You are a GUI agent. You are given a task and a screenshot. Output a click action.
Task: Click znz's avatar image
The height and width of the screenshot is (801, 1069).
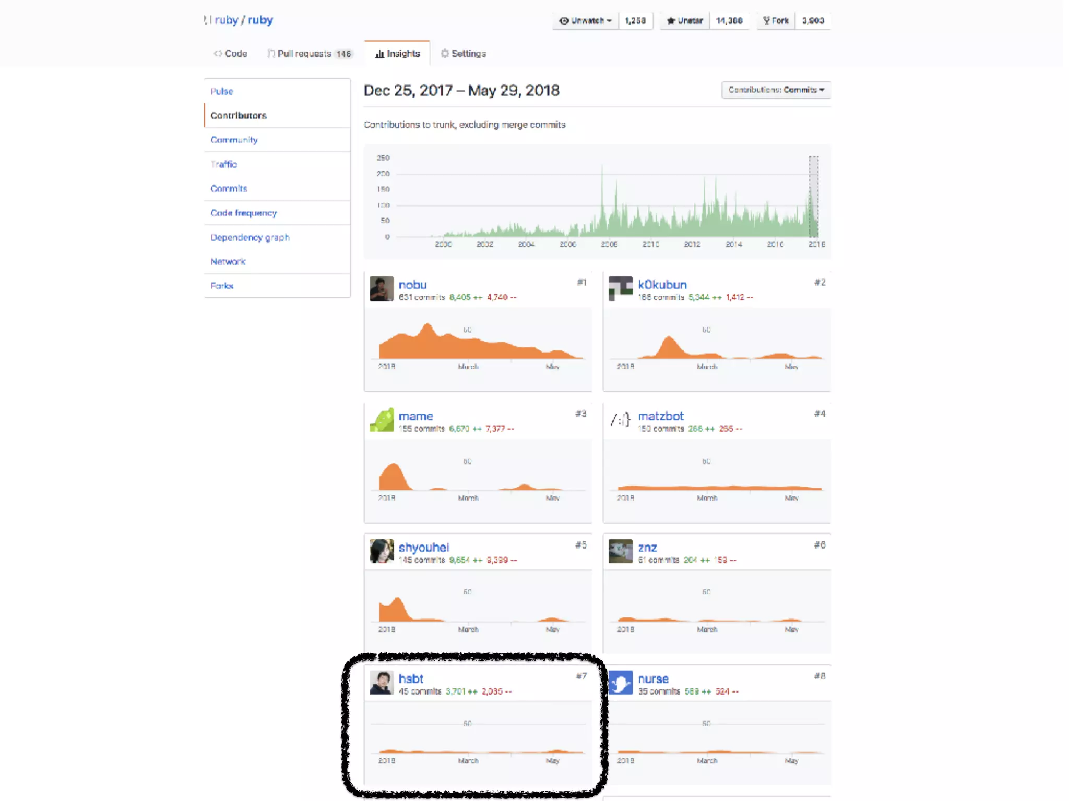tap(620, 551)
